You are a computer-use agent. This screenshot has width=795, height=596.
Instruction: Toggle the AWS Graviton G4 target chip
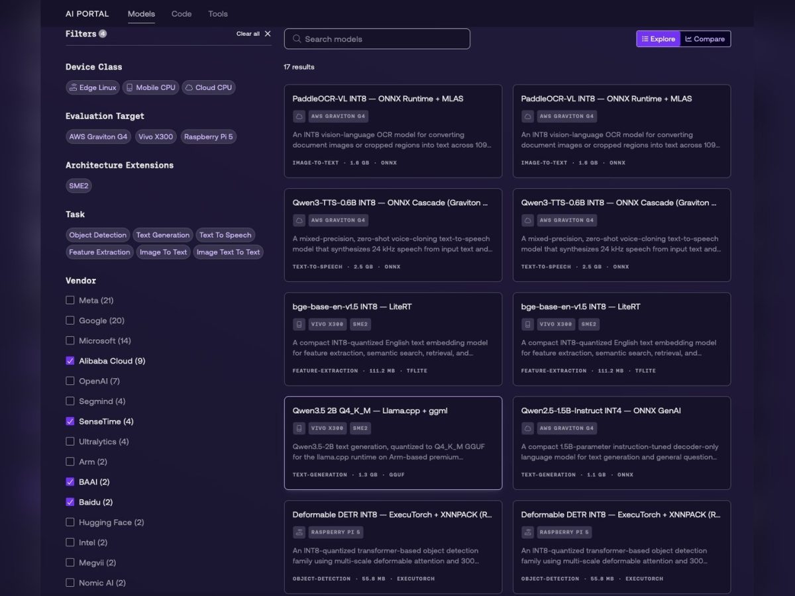[98, 137]
